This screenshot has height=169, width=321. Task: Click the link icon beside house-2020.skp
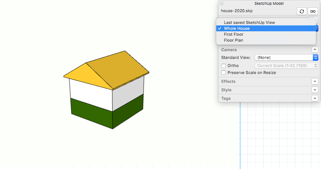tap(313, 11)
